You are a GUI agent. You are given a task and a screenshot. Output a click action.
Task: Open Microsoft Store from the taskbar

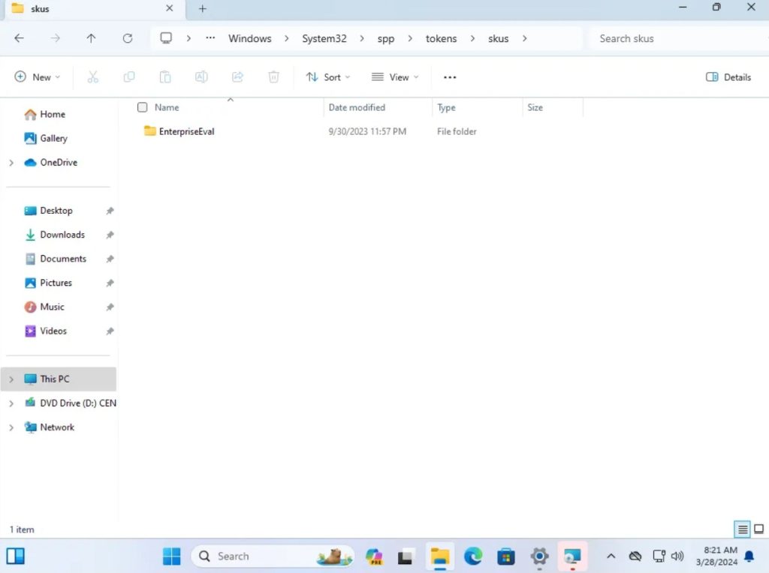point(505,556)
